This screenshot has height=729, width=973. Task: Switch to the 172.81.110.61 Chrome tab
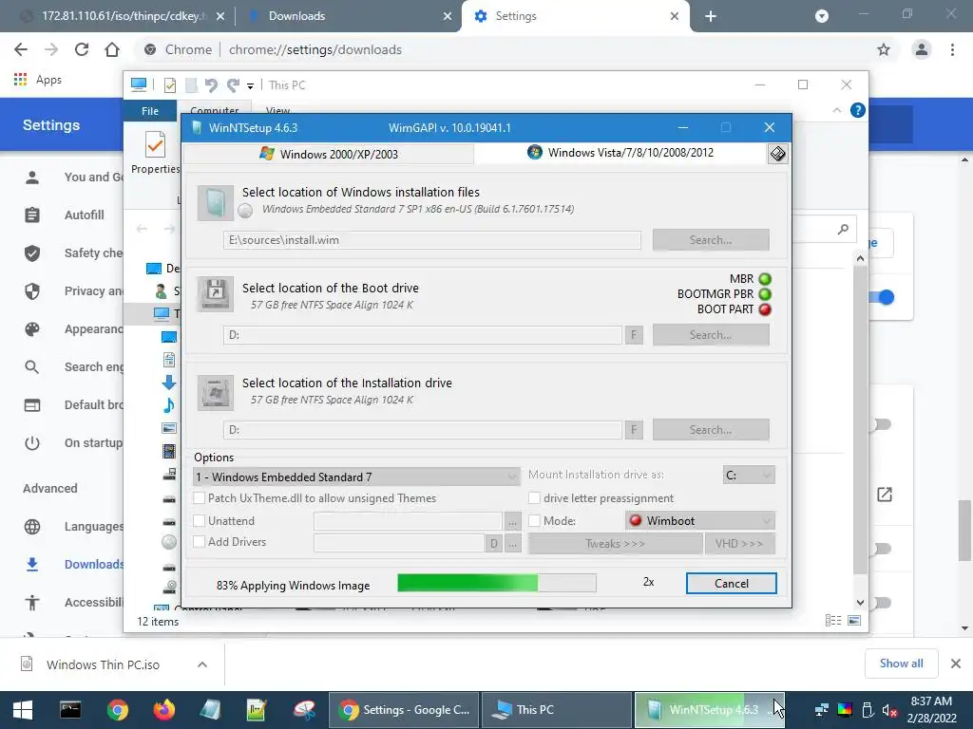click(x=122, y=16)
